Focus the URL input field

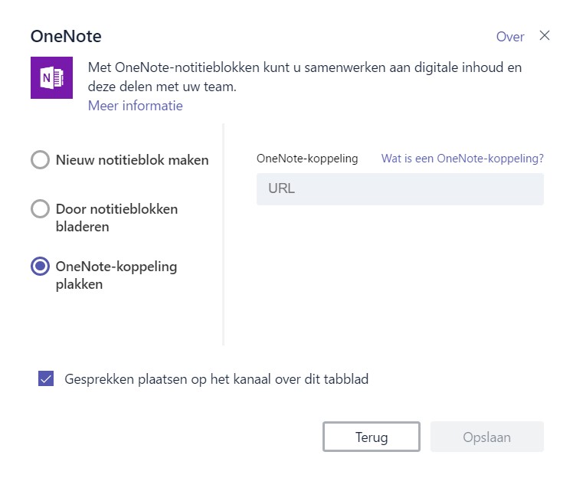[400, 189]
